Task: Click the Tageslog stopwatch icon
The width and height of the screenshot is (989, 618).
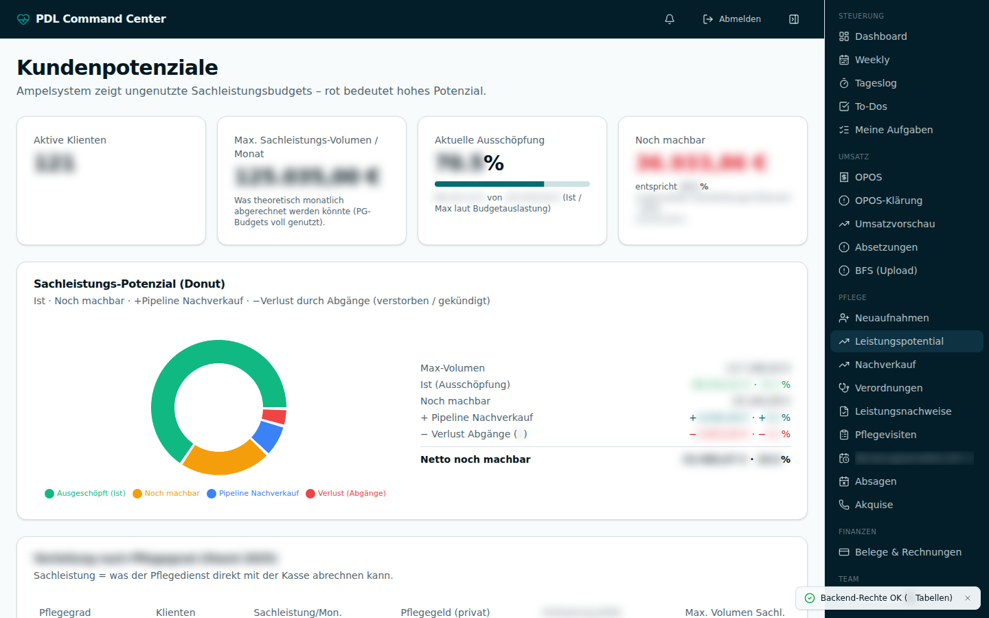Action: [844, 83]
